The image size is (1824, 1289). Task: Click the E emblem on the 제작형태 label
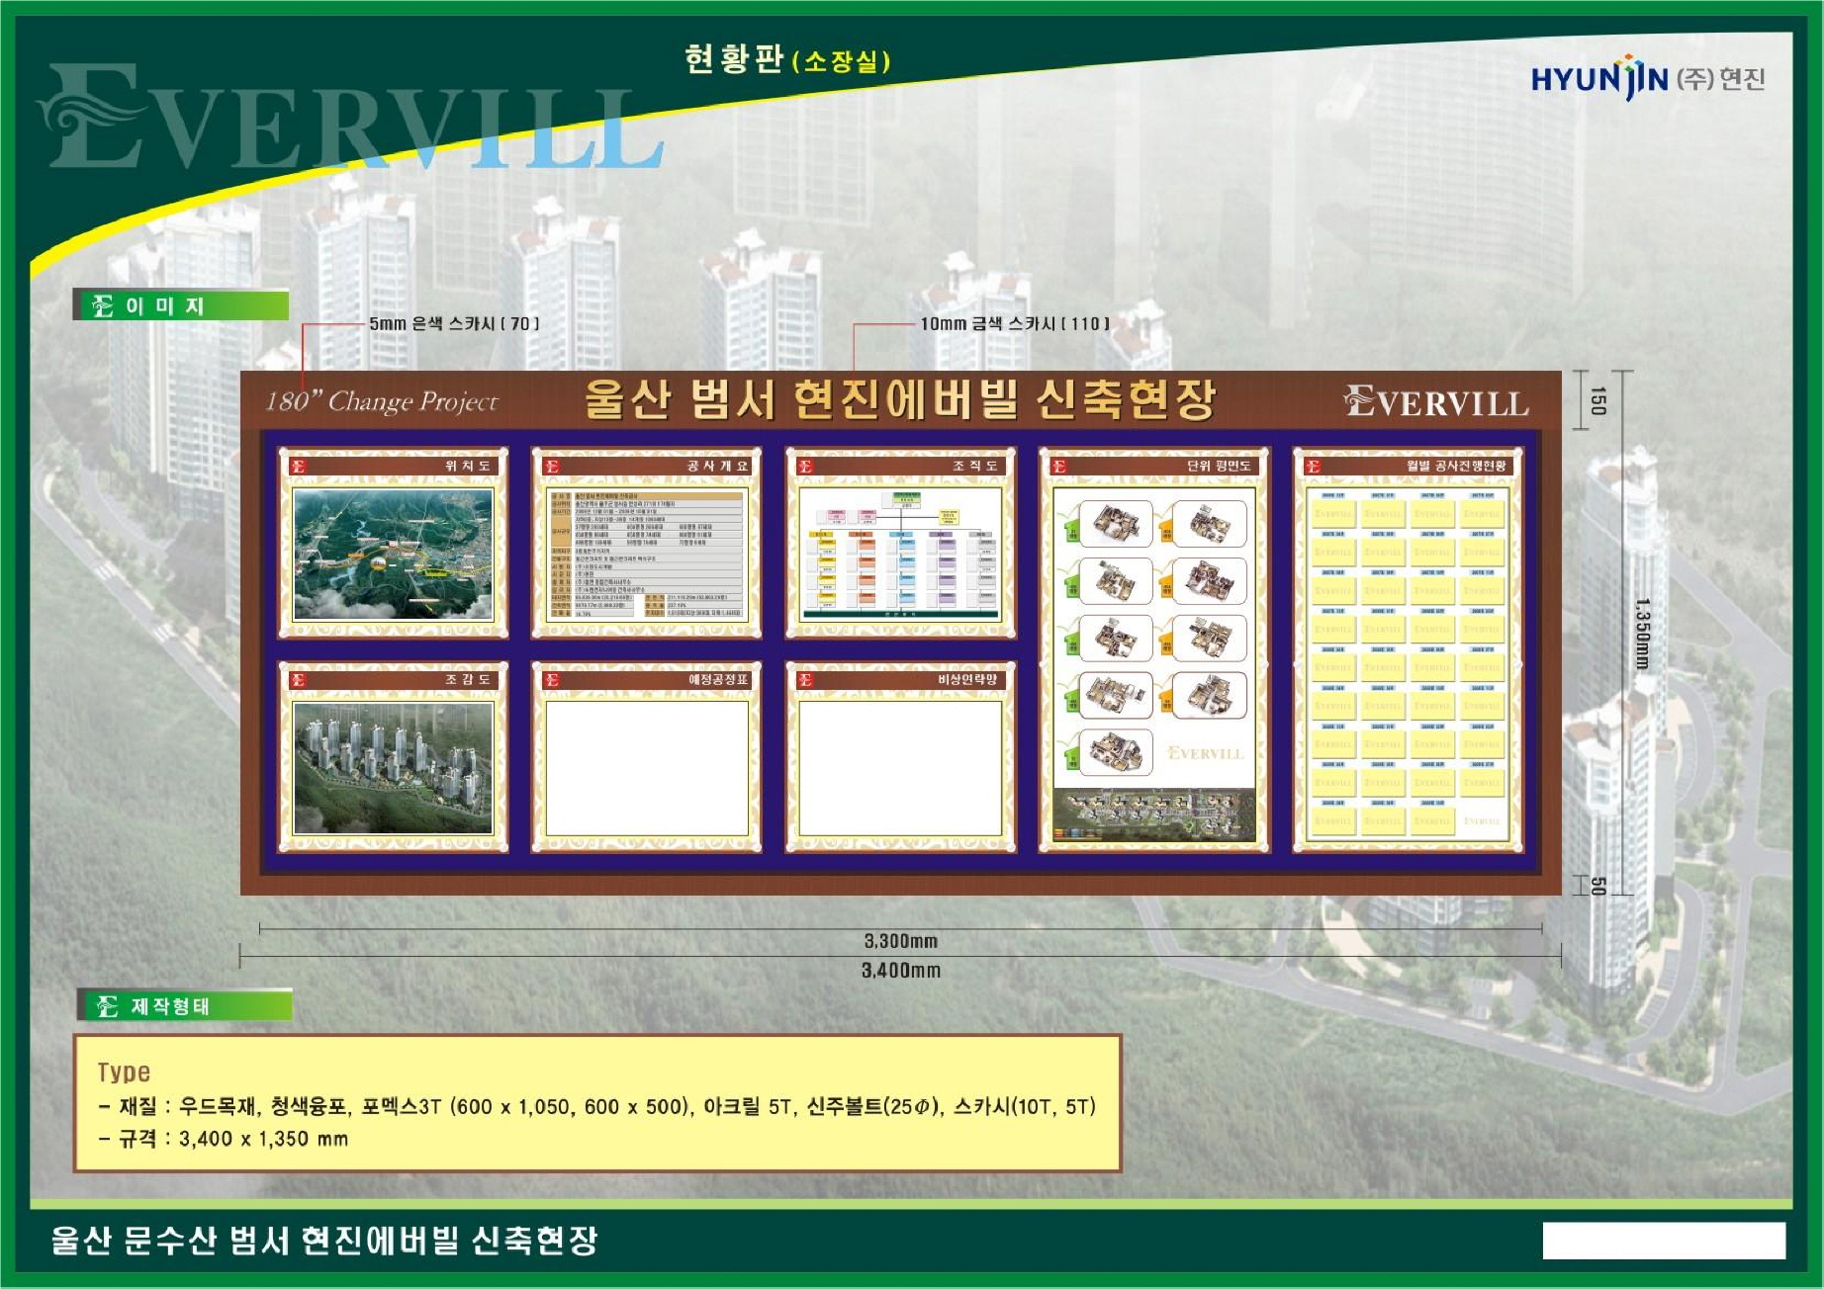[107, 1006]
